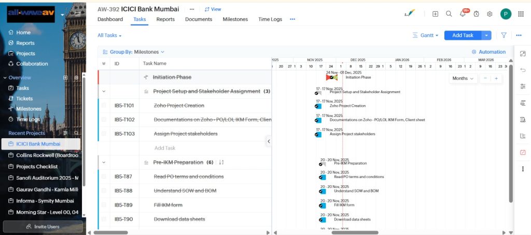Open the notifications bell icon
This screenshot has width=531, height=235.
[x=463, y=14]
